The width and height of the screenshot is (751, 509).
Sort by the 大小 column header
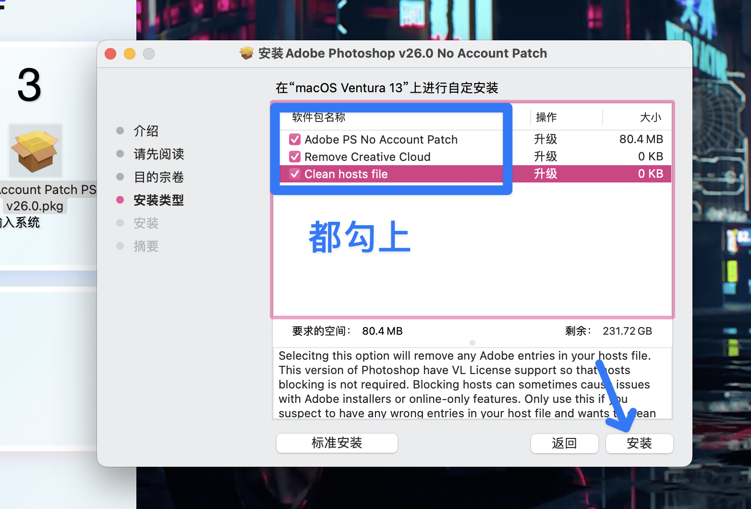[651, 117]
